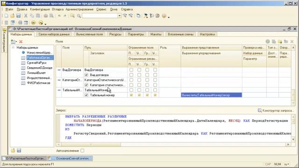This screenshot has height=168, width=299.
Task: Switch to D:\РасчетныеЛисткиОрган... window taskbar button
Action: (24, 158)
